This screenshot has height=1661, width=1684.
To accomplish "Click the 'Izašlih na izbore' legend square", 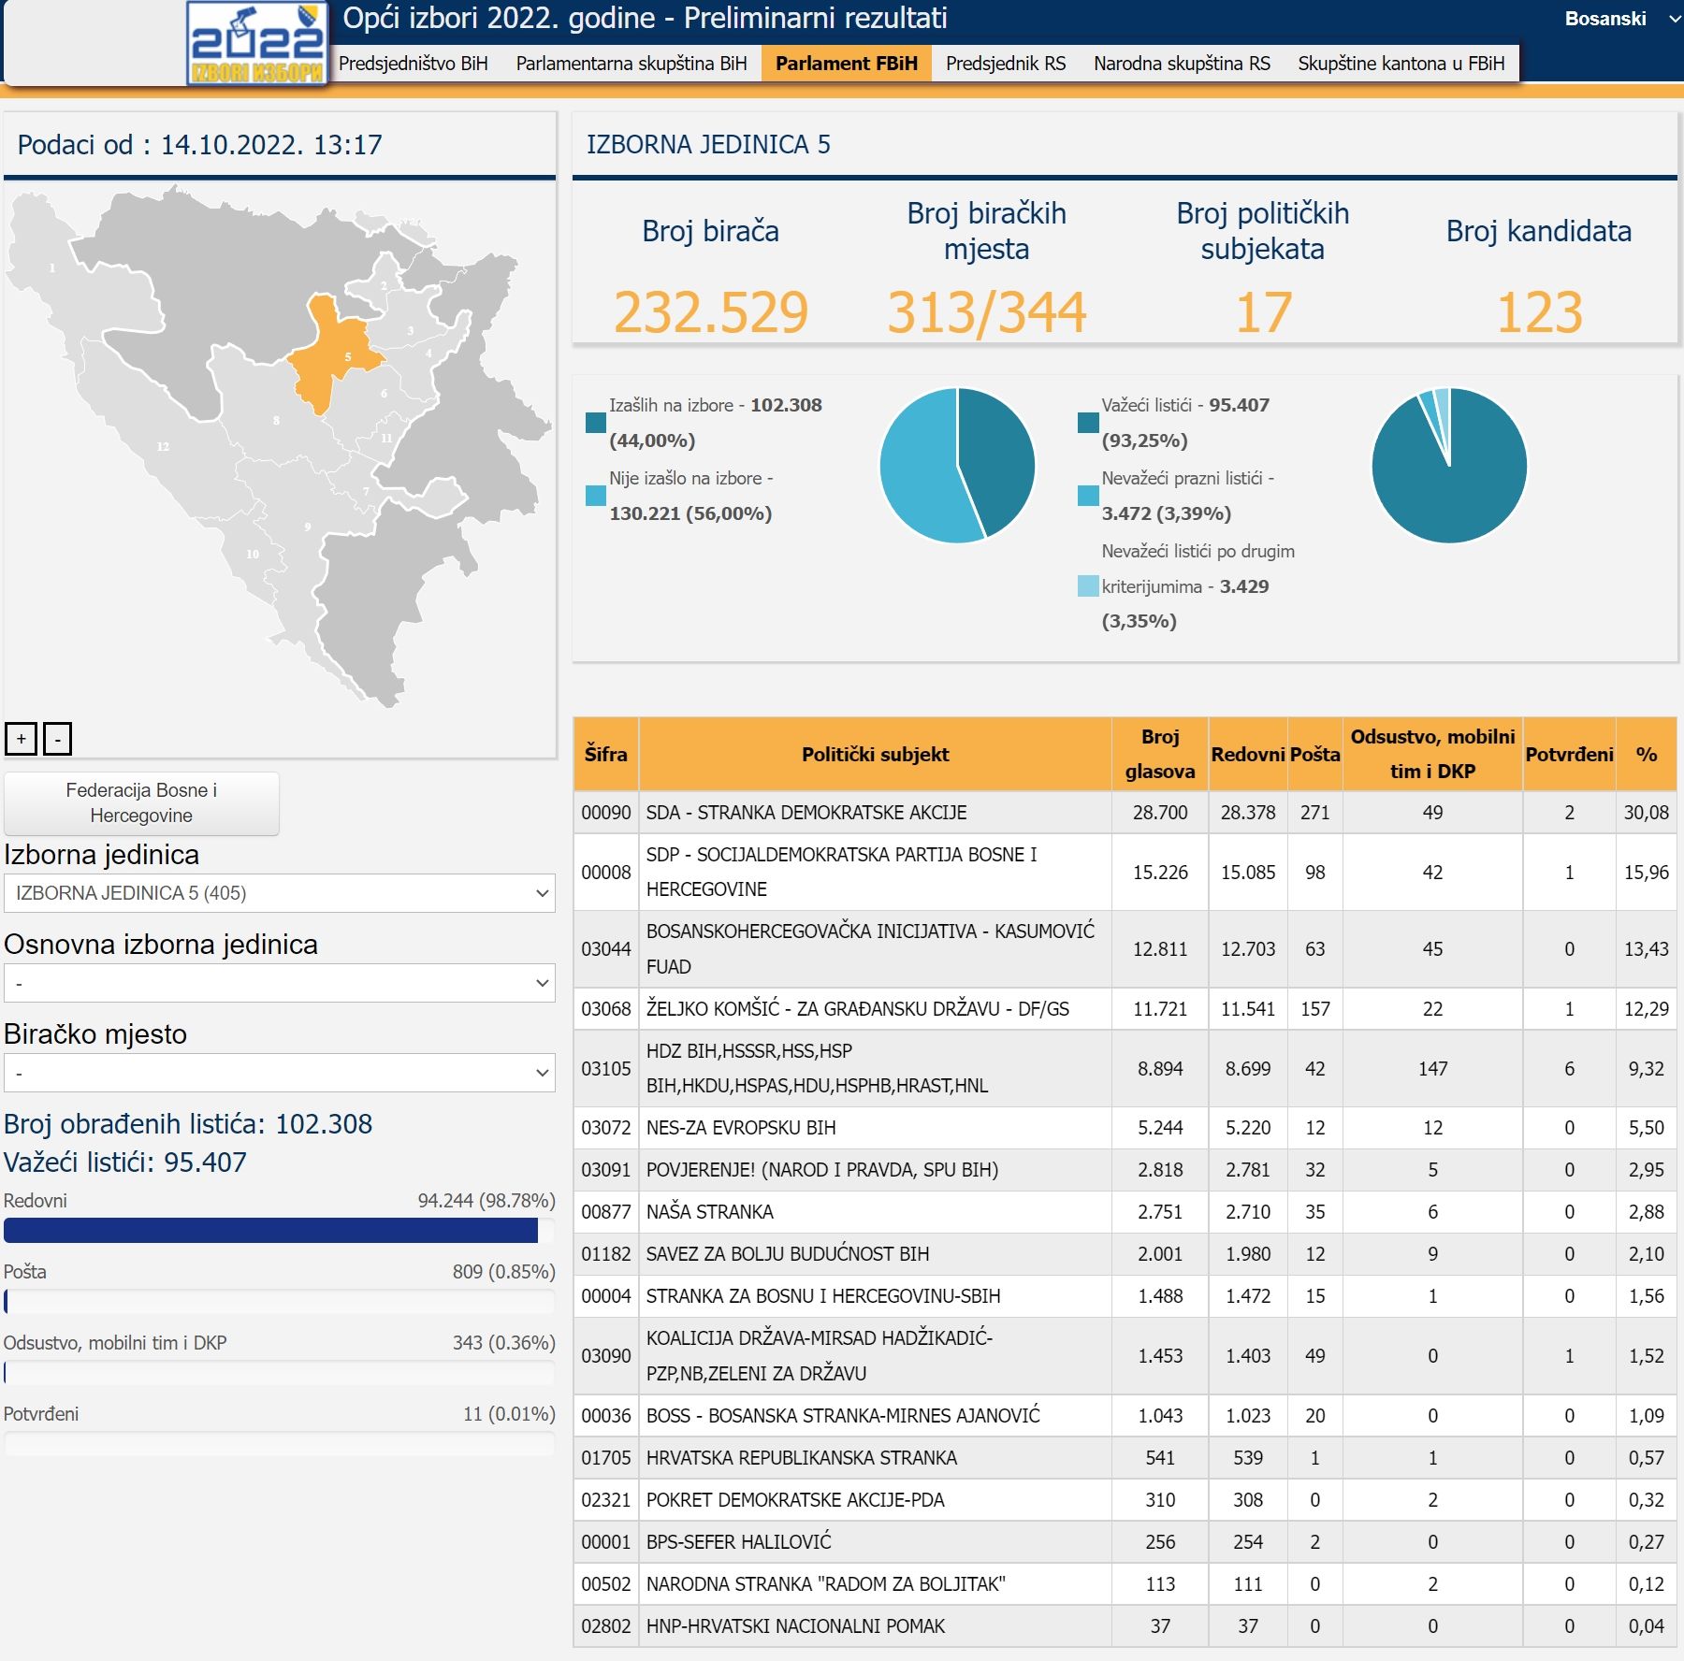I will point(595,423).
